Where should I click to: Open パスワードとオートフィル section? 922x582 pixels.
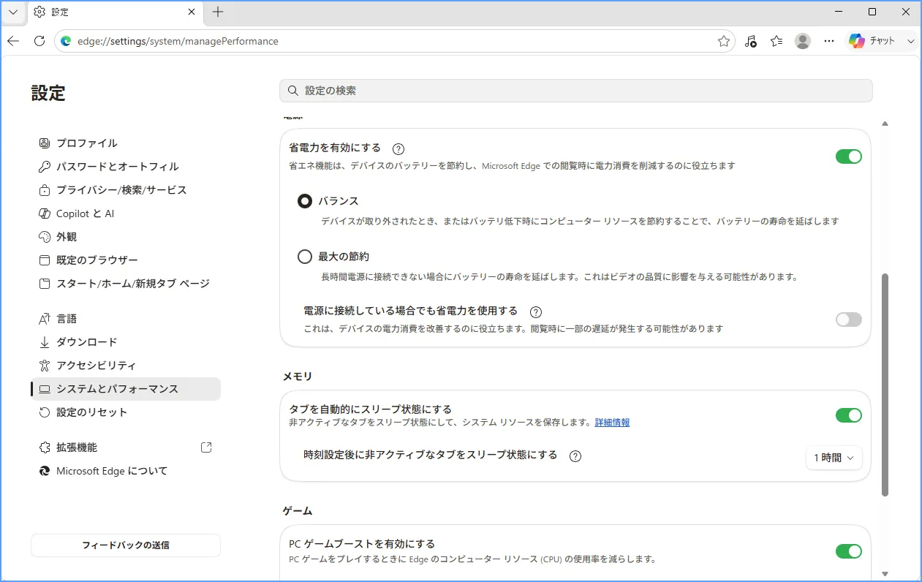(x=126, y=167)
